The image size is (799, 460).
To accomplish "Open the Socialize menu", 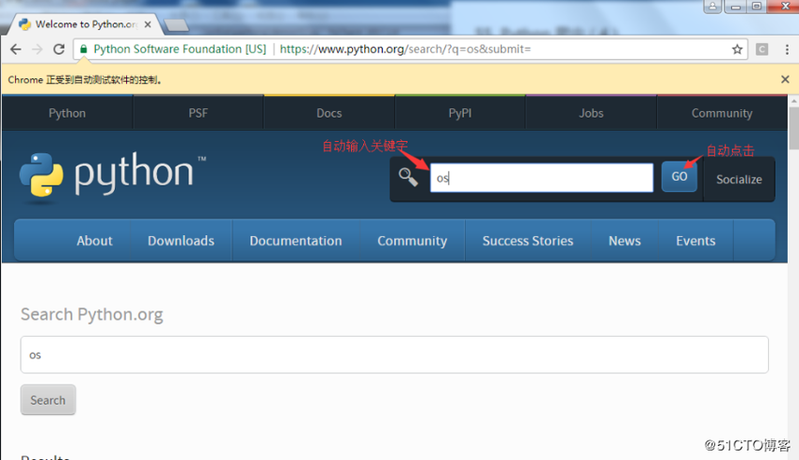I will pyautogui.click(x=739, y=179).
